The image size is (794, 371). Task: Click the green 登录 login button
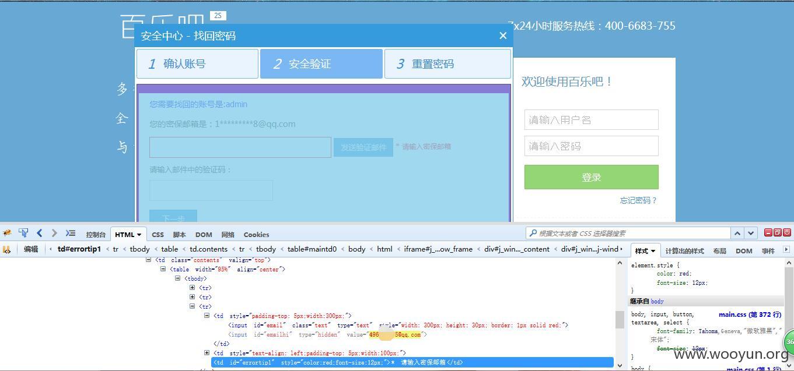click(x=592, y=177)
